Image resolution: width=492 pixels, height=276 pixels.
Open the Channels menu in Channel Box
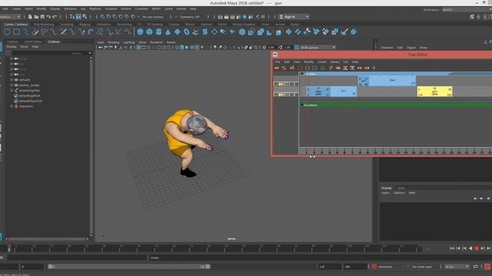point(387,48)
